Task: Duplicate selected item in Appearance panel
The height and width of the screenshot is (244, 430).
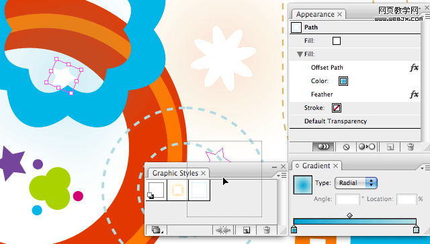Action: pyautogui.click(x=390, y=147)
